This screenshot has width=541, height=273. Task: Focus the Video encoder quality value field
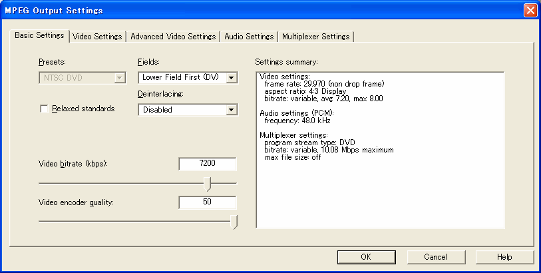[x=207, y=202]
